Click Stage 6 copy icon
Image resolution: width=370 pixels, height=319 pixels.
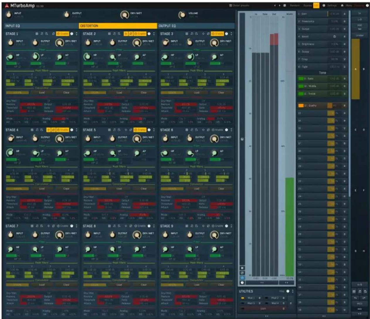tap(192, 130)
